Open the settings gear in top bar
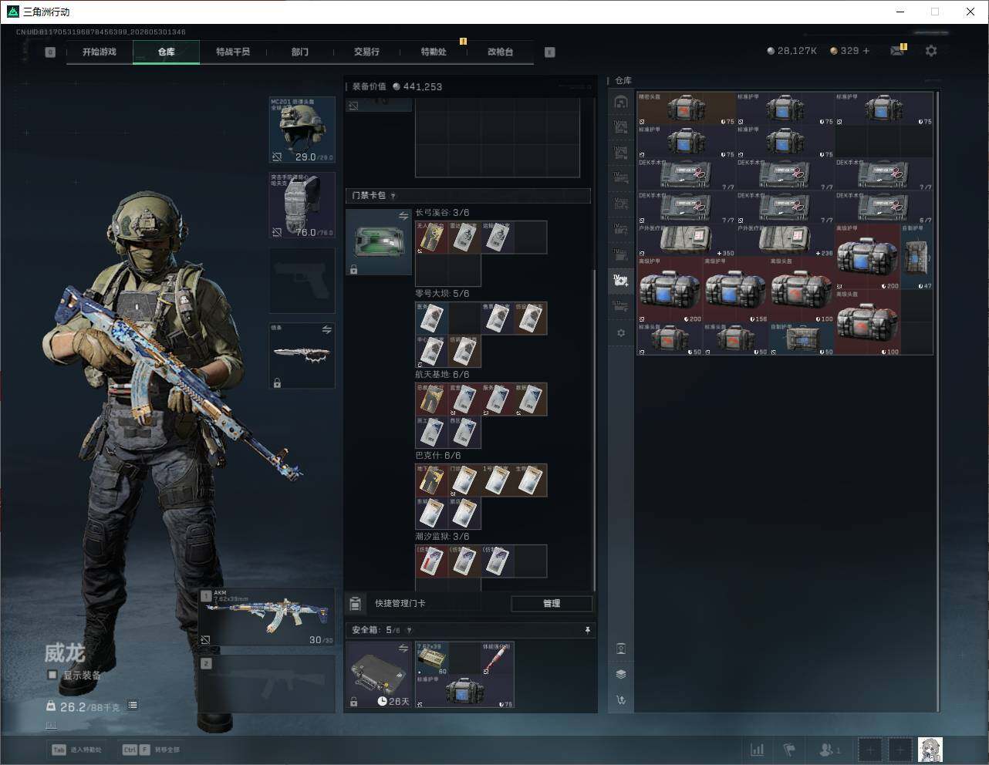The height and width of the screenshot is (765, 989). coord(931,51)
